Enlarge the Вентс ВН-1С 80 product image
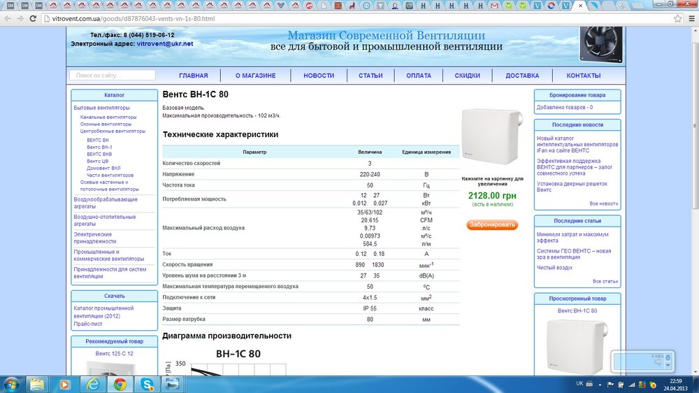Screen dimensions: 699x393 coord(492,138)
